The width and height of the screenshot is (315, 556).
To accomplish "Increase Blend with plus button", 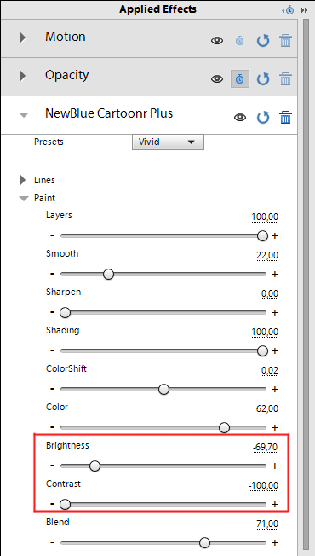I will [x=275, y=542].
